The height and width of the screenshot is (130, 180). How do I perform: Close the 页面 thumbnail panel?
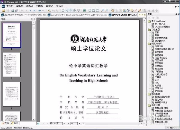click(x=34, y=19)
